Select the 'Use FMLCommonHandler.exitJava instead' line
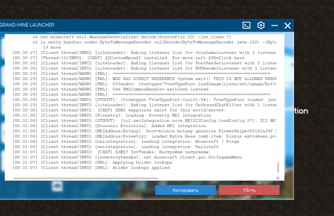This screenshot has height=216, width=334. 111,89
